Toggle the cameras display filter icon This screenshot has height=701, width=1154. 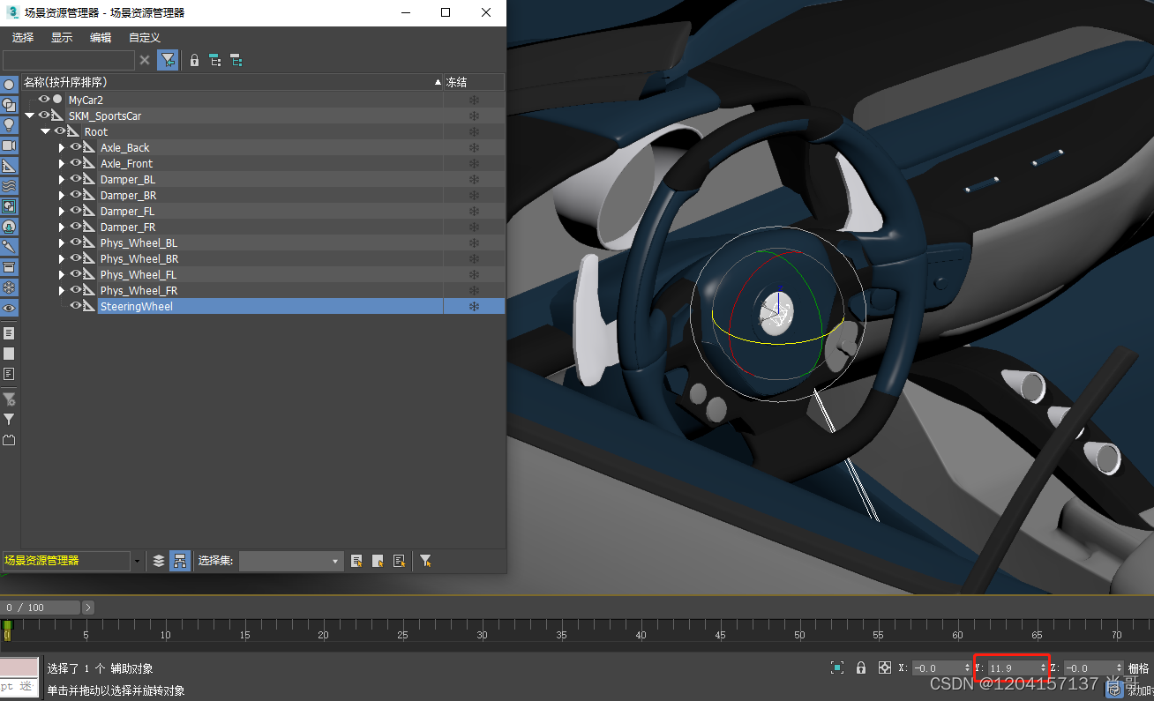coord(9,145)
